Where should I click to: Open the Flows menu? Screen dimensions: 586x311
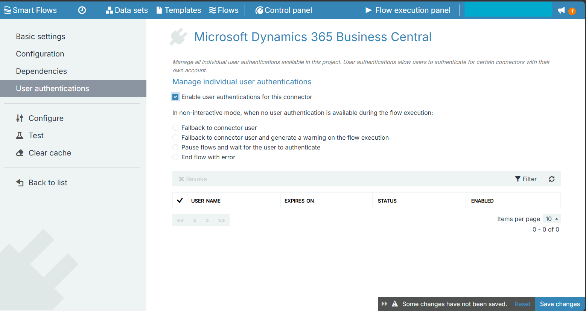coord(224,10)
